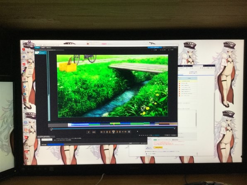Viewport: 247px width, 185px height.
Task: Select the clip thumbnail in the left panel
Action: [40, 53]
